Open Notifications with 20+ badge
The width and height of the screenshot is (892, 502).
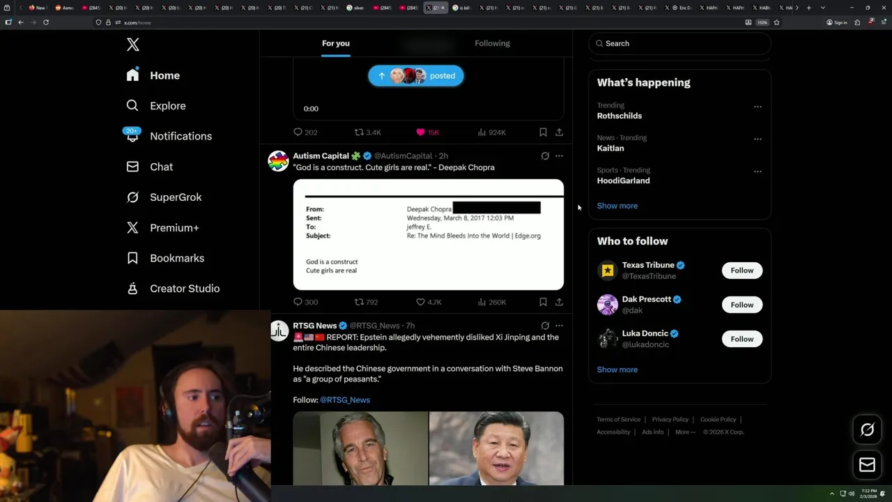169,136
